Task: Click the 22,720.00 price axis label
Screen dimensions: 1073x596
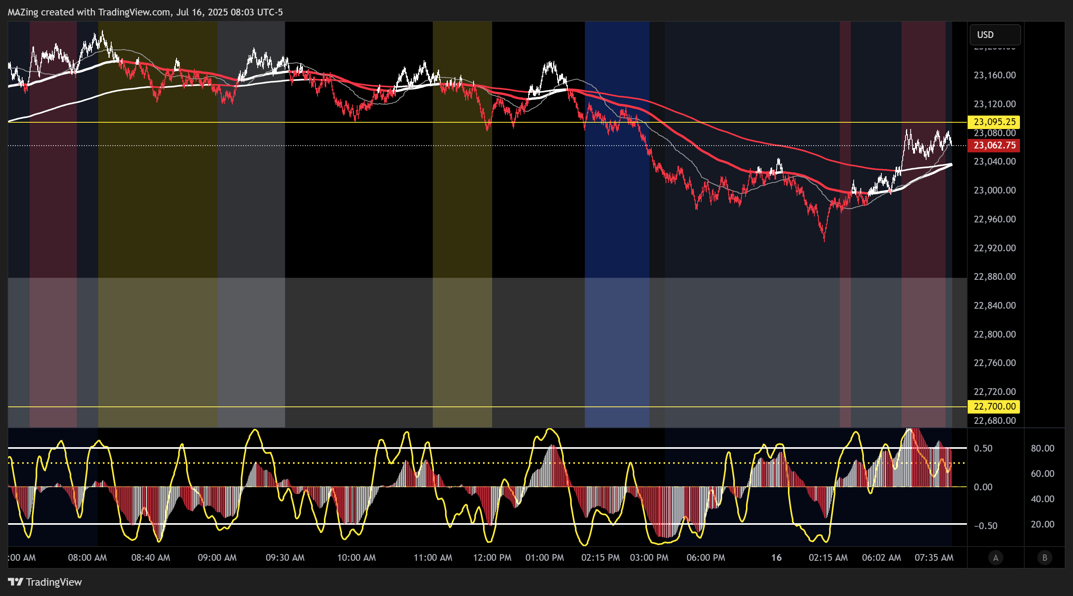Action: tap(994, 392)
